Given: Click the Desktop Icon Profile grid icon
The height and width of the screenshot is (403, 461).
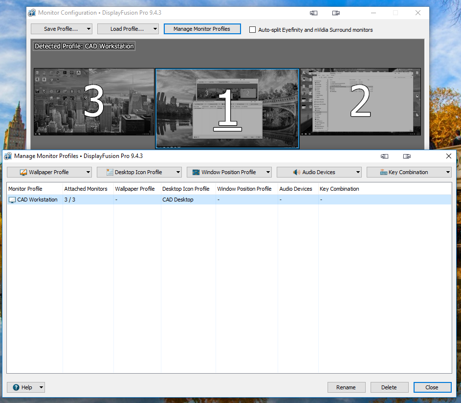Looking at the screenshot, I should click(110, 172).
